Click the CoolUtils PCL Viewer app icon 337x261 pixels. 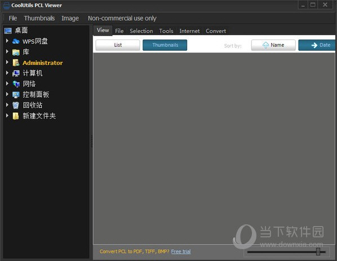(x=6, y=5)
